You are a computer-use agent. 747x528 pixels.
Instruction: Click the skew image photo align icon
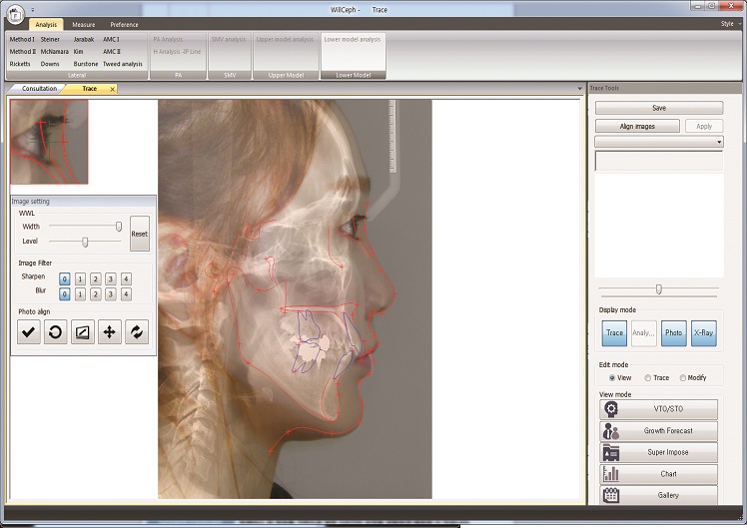[83, 331]
